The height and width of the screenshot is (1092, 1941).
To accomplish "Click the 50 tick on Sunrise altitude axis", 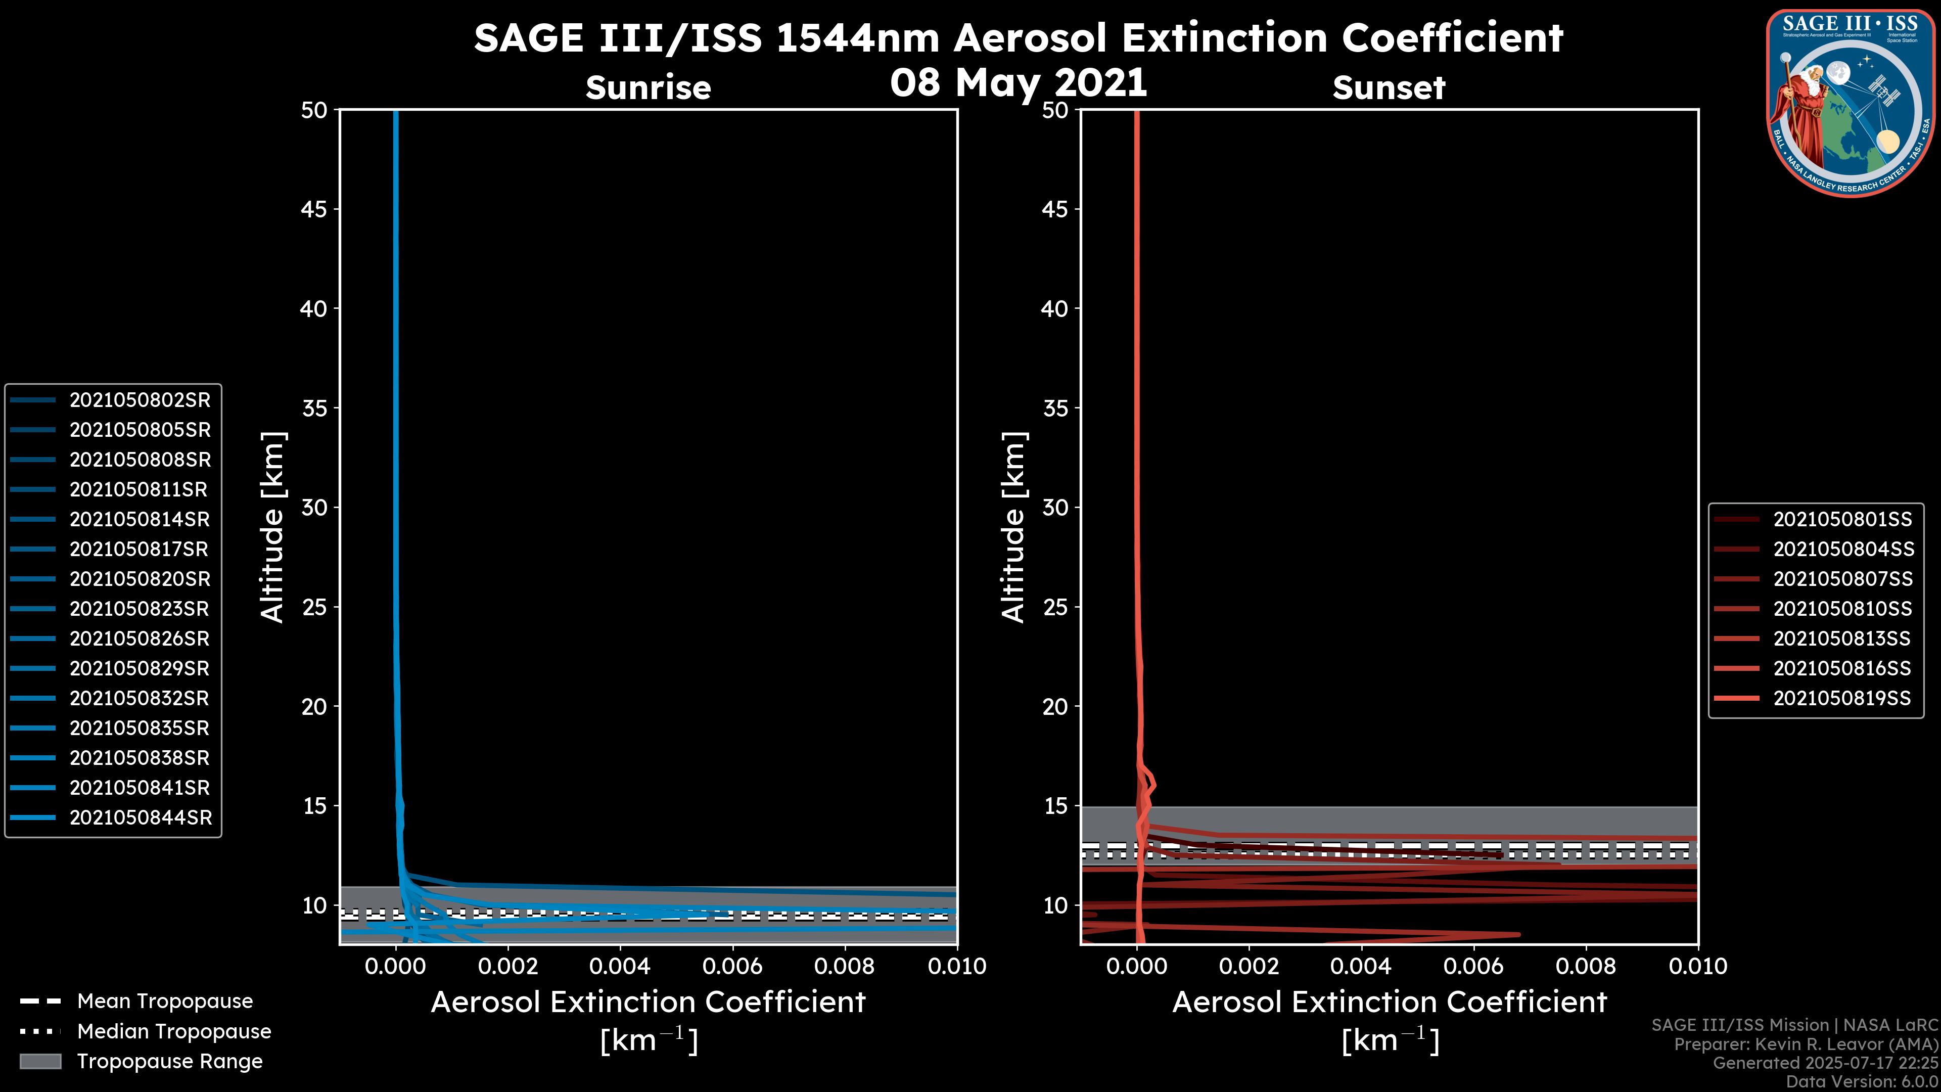I will pyautogui.click(x=314, y=110).
